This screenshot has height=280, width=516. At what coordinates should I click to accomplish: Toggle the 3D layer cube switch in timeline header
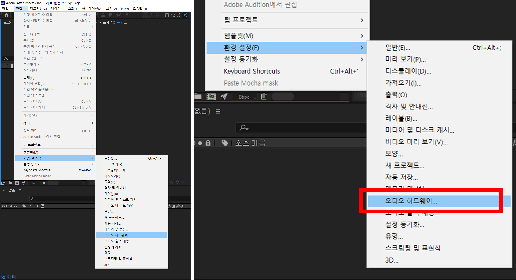(x=186, y=206)
